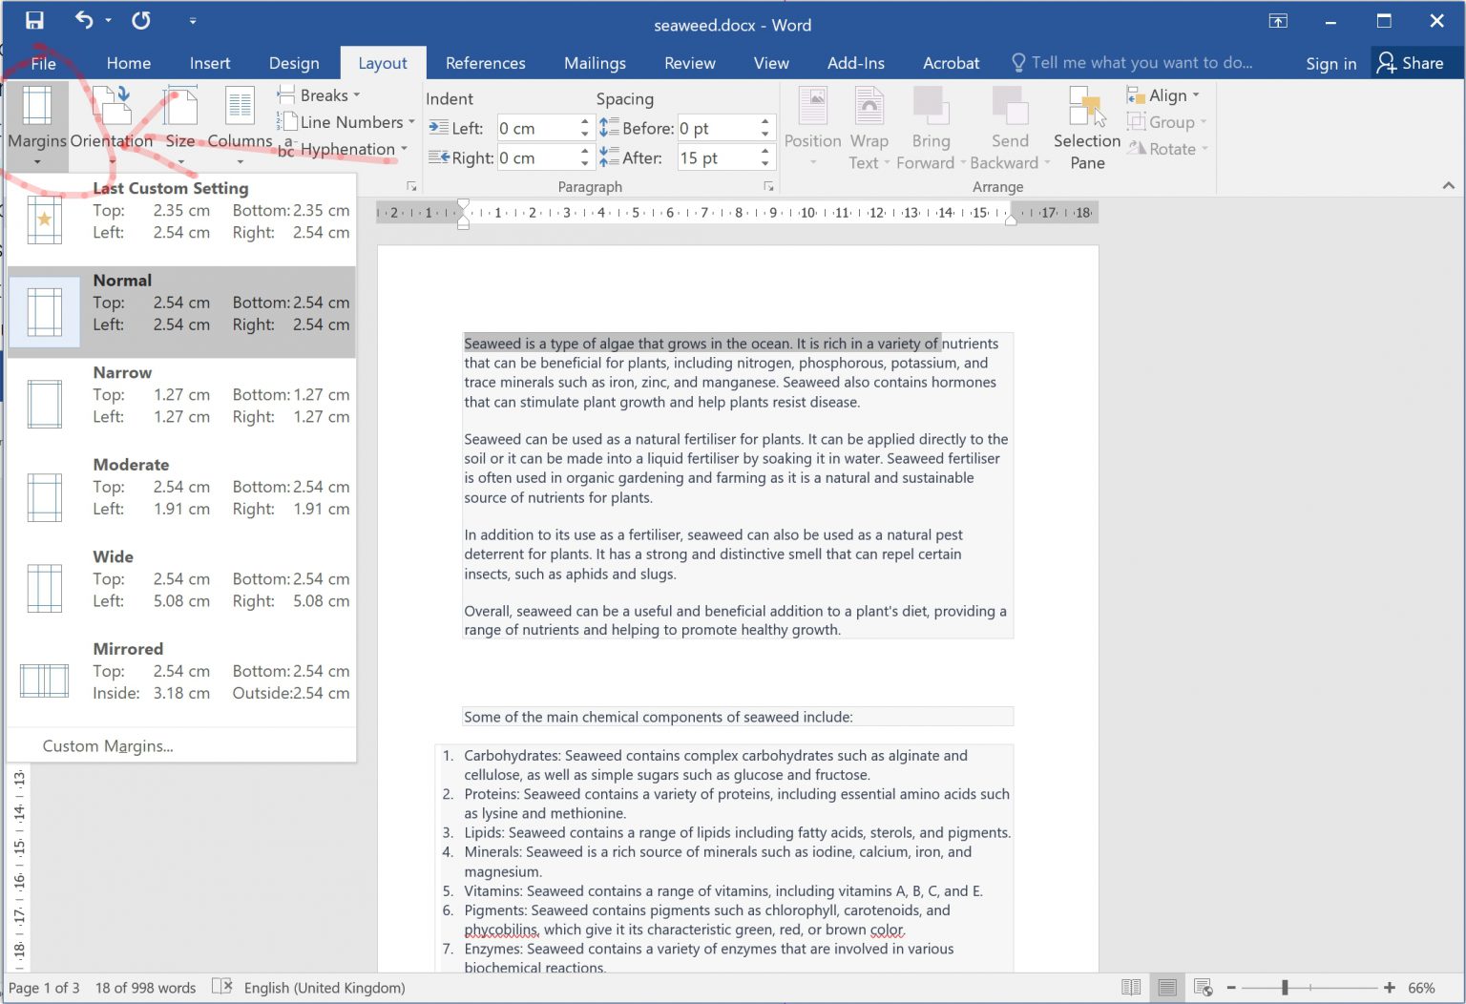Open the Selection Pane
The width and height of the screenshot is (1466, 1004).
click(x=1086, y=124)
